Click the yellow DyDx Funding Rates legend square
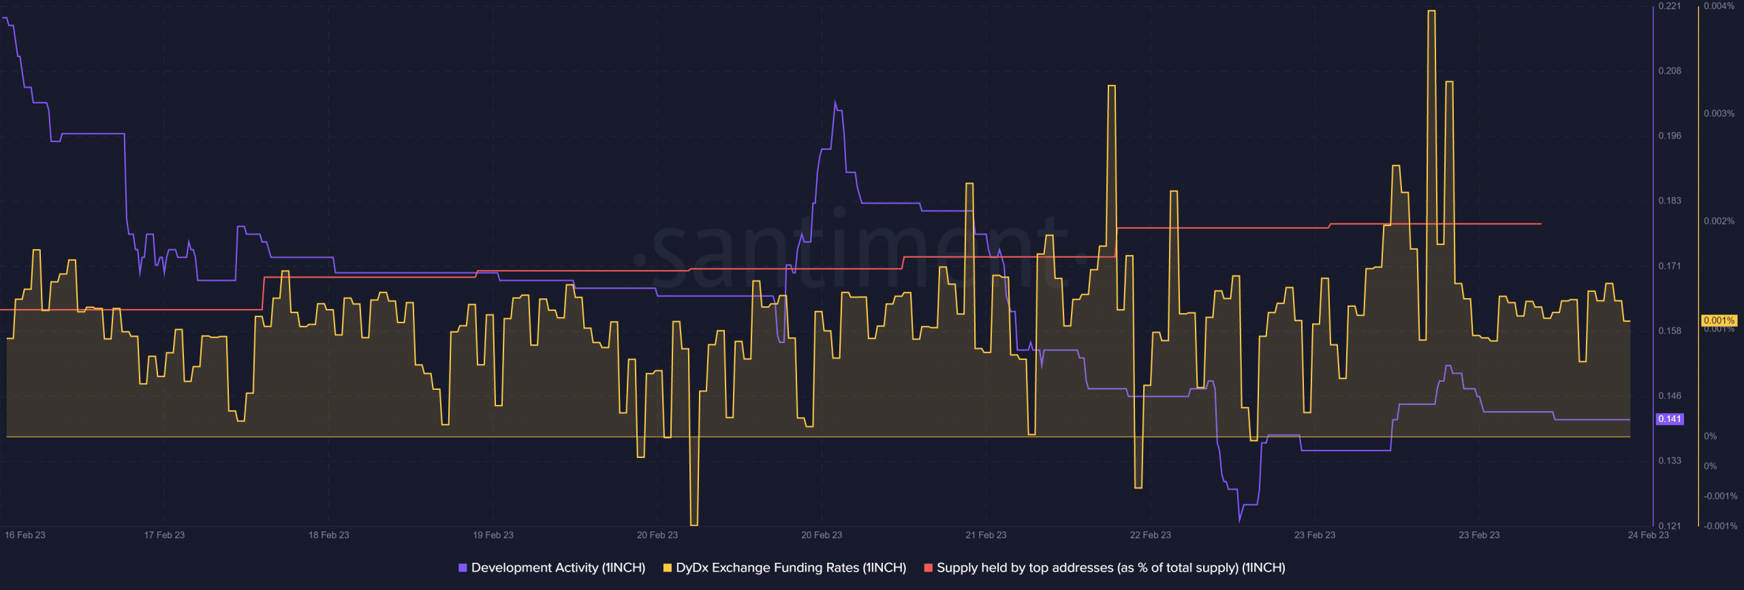The width and height of the screenshot is (1744, 590). pyautogui.click(x=668, y=568)
